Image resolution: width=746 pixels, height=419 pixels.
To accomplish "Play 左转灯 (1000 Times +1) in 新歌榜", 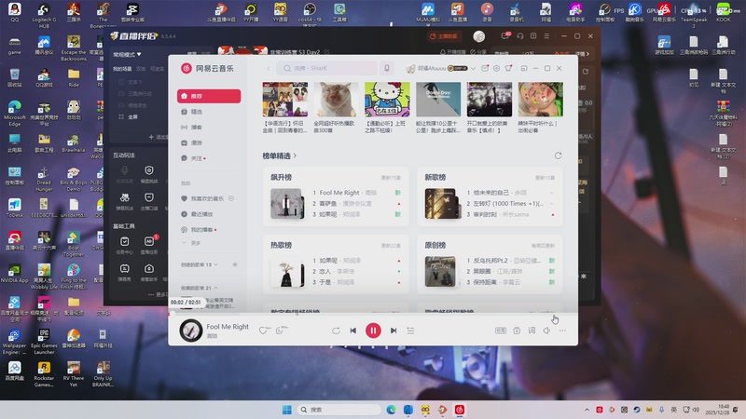I will (x=510, y=203).
